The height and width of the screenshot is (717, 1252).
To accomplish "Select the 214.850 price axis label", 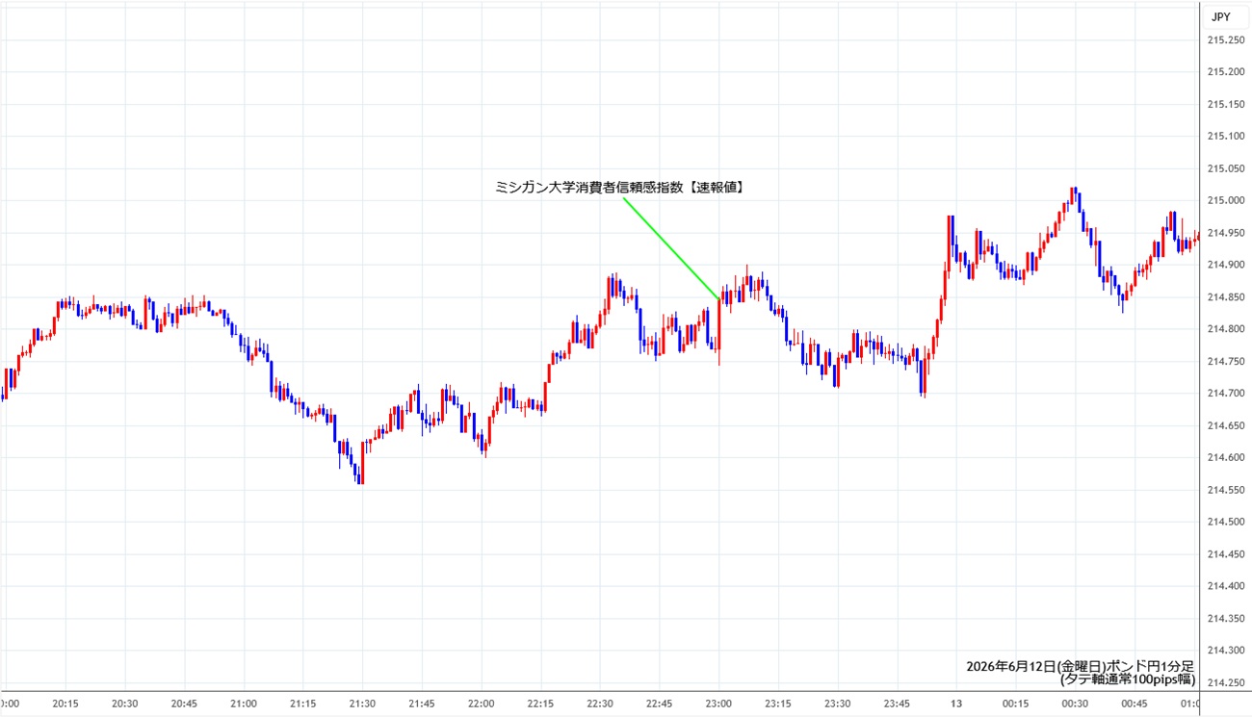I will point(1226,296).
